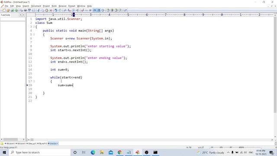Image resolution: width=277 pixels, height=156 pixels.
Task: Click the Replace toolbar icon
Action: (69, 10)
